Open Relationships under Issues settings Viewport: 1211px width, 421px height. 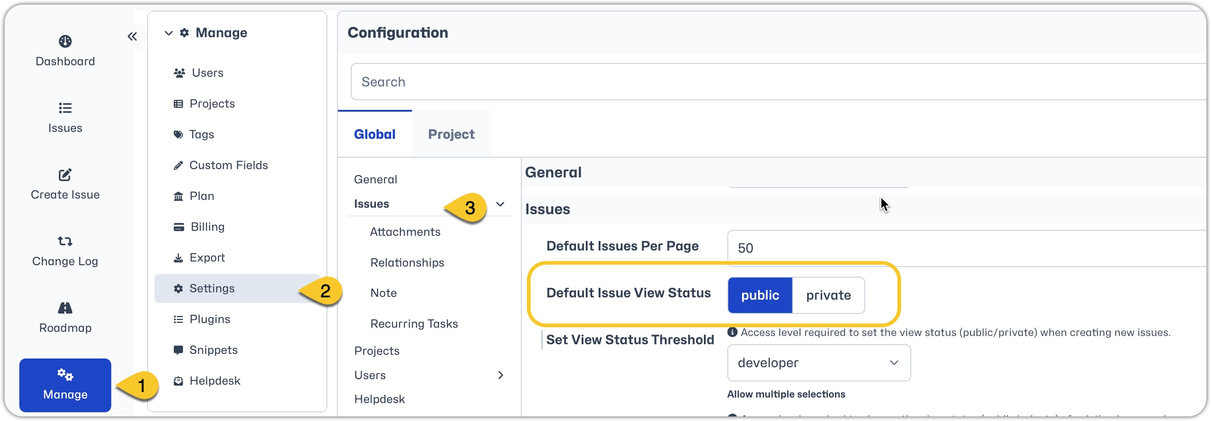coord(407,262)
